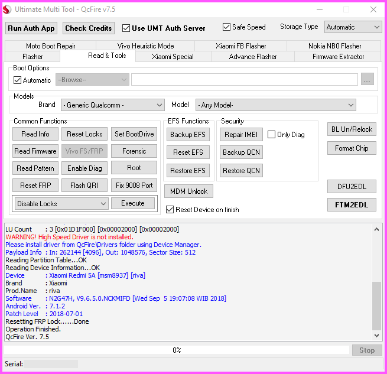Open the Brand dropdown showing Generic Qualcomm
Image resolution: width=387 pixels, height=374 pixels.
[113, 105]
